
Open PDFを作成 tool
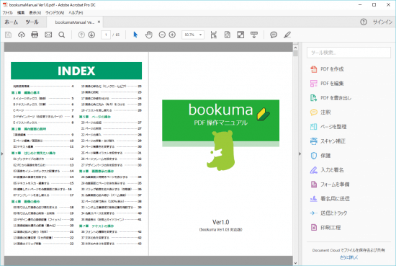(327, 69)
